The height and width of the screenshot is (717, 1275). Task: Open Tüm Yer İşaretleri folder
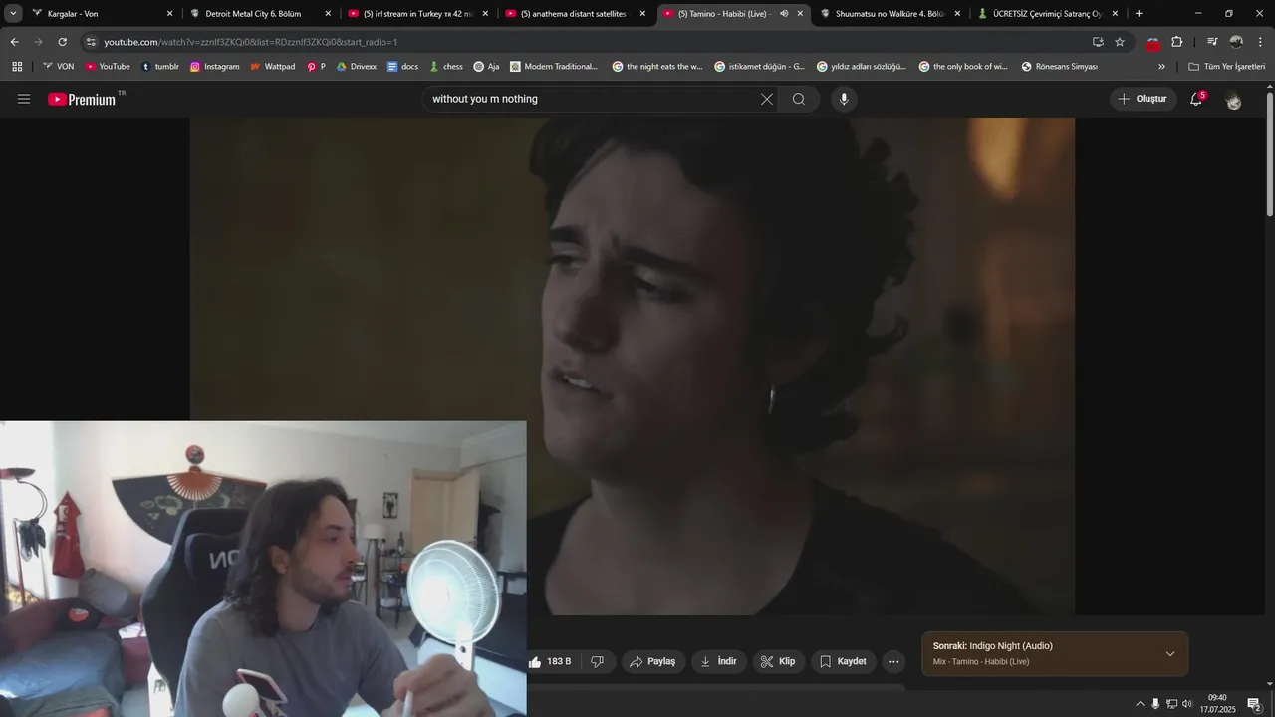pos(1226,66)
